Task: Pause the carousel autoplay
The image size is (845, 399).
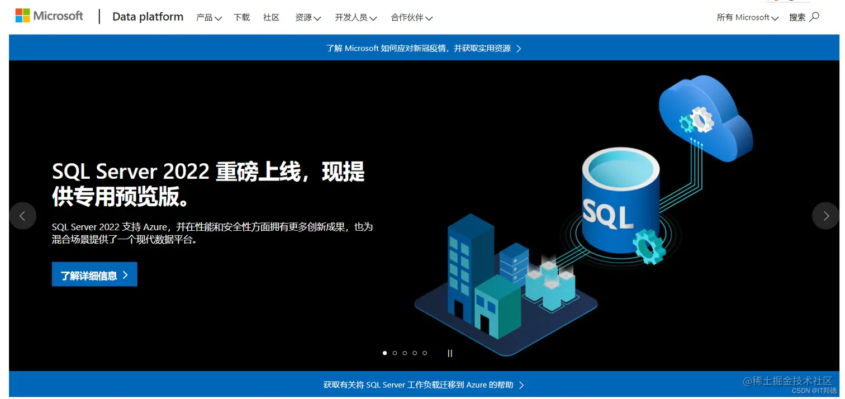Action: [450, 353]
